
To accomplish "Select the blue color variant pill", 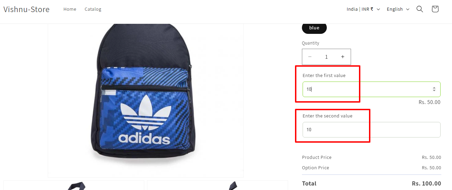I will [314, 28].
